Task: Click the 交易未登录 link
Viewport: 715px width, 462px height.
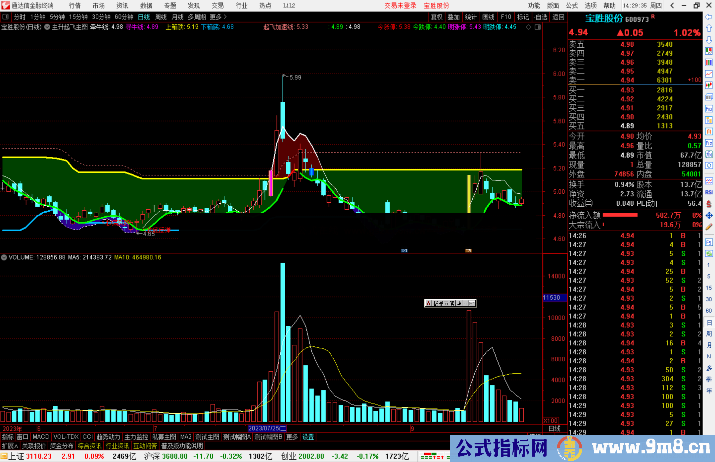Action: [400, 6]
